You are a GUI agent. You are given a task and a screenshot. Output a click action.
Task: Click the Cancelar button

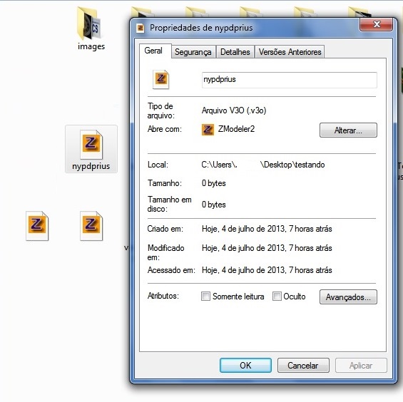click(303, 365)
